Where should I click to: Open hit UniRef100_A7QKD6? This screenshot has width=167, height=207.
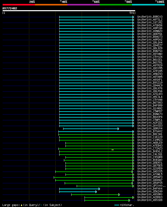coord(150,25)
